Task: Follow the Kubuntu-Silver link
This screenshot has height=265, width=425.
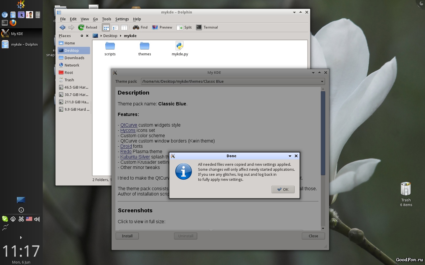Action: [x=135, y=157]
